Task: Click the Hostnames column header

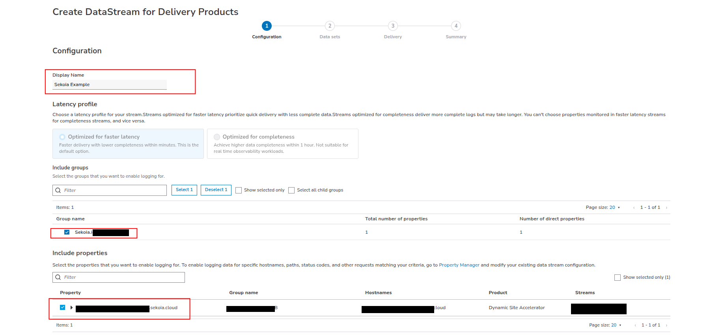Action: [x=379, y=293]
